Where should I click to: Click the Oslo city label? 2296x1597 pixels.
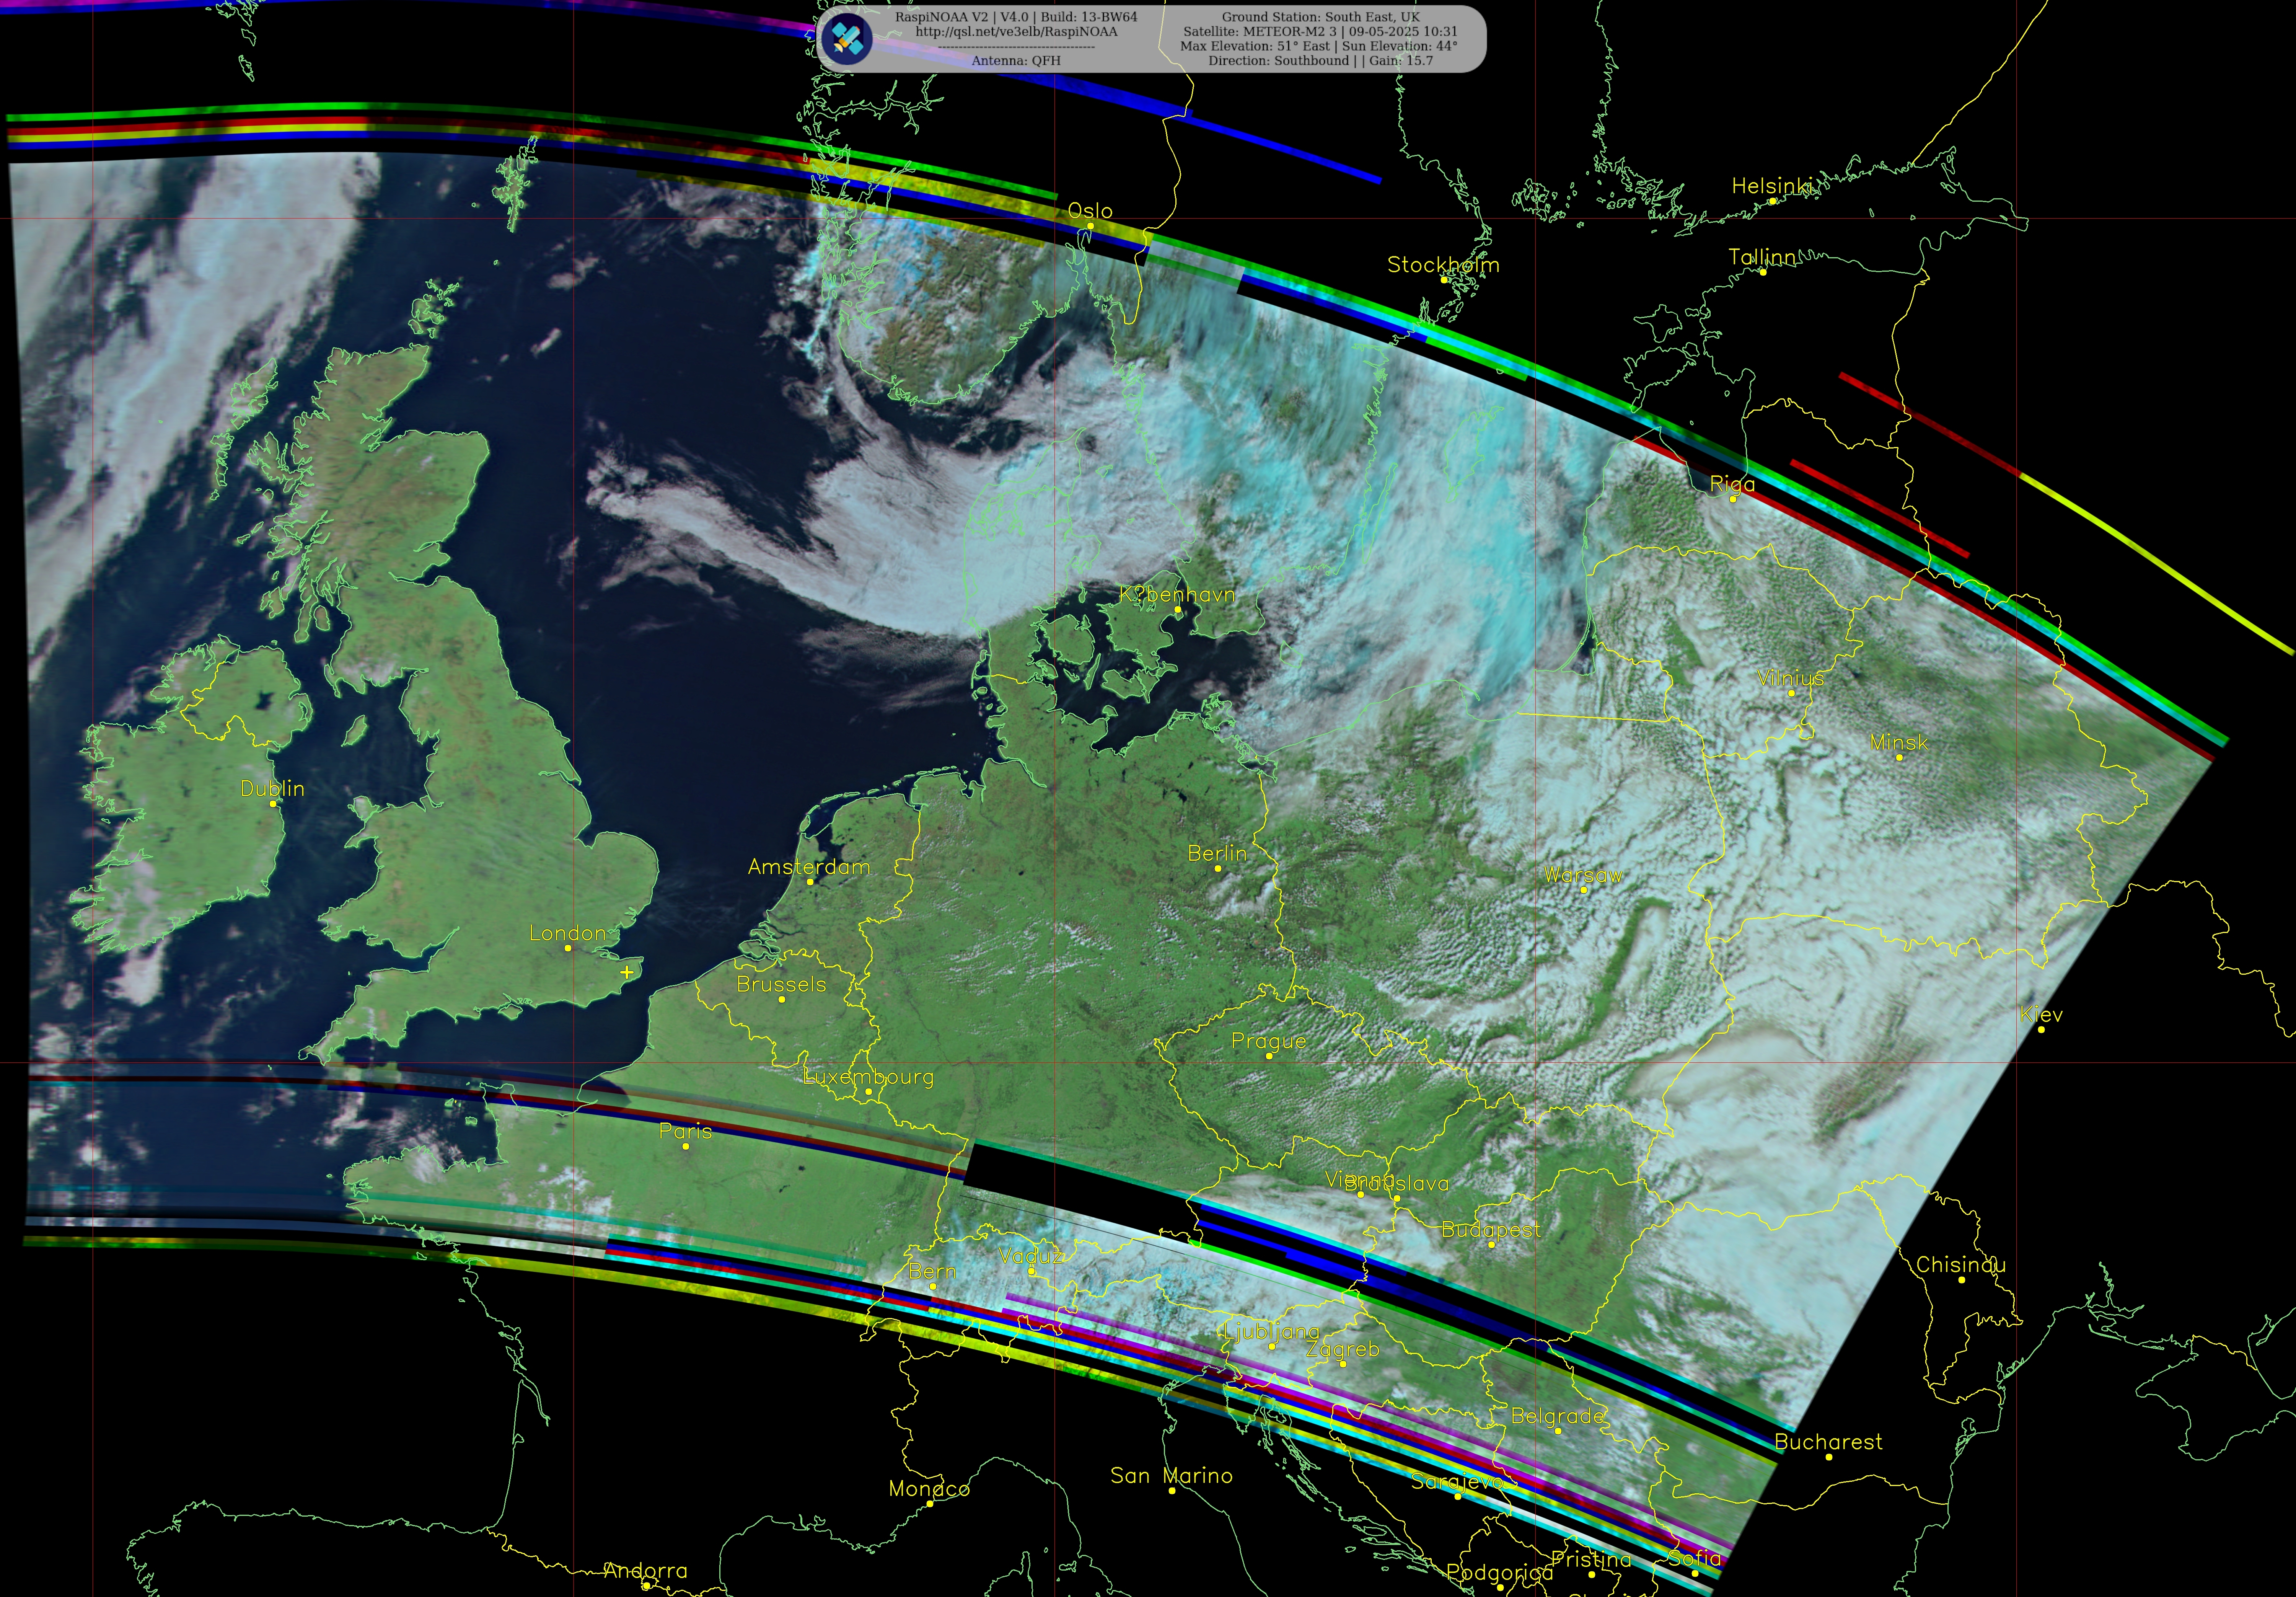(1090, 211)
